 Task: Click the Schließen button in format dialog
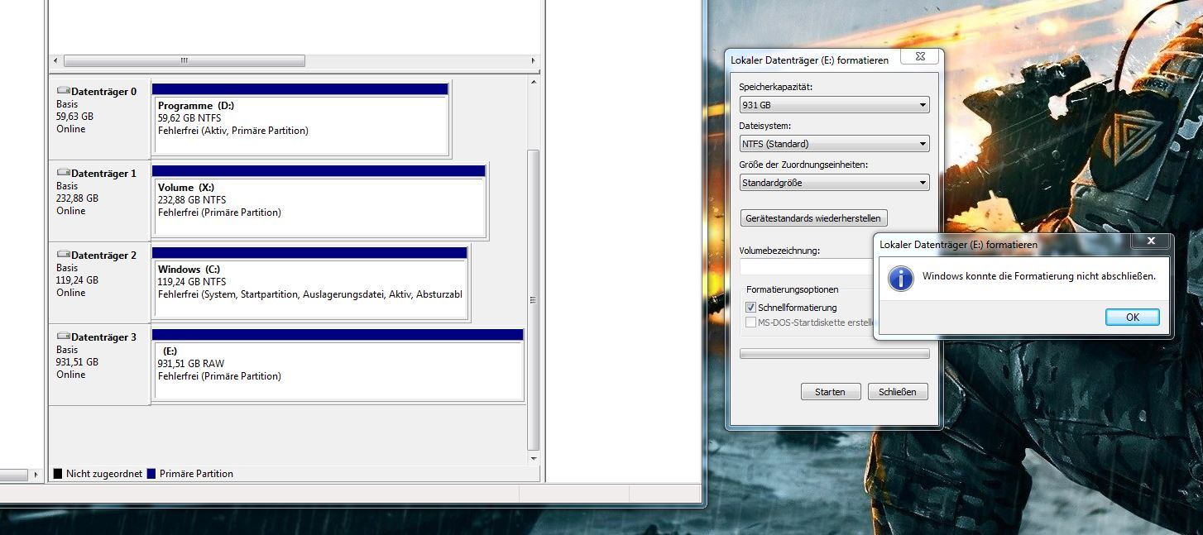[898, 392]
